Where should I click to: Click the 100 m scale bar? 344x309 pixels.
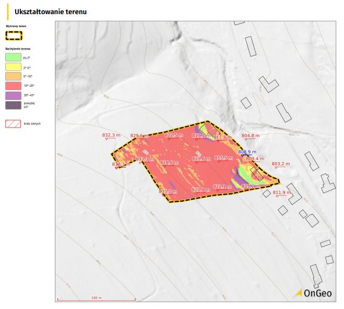point(96,299)
